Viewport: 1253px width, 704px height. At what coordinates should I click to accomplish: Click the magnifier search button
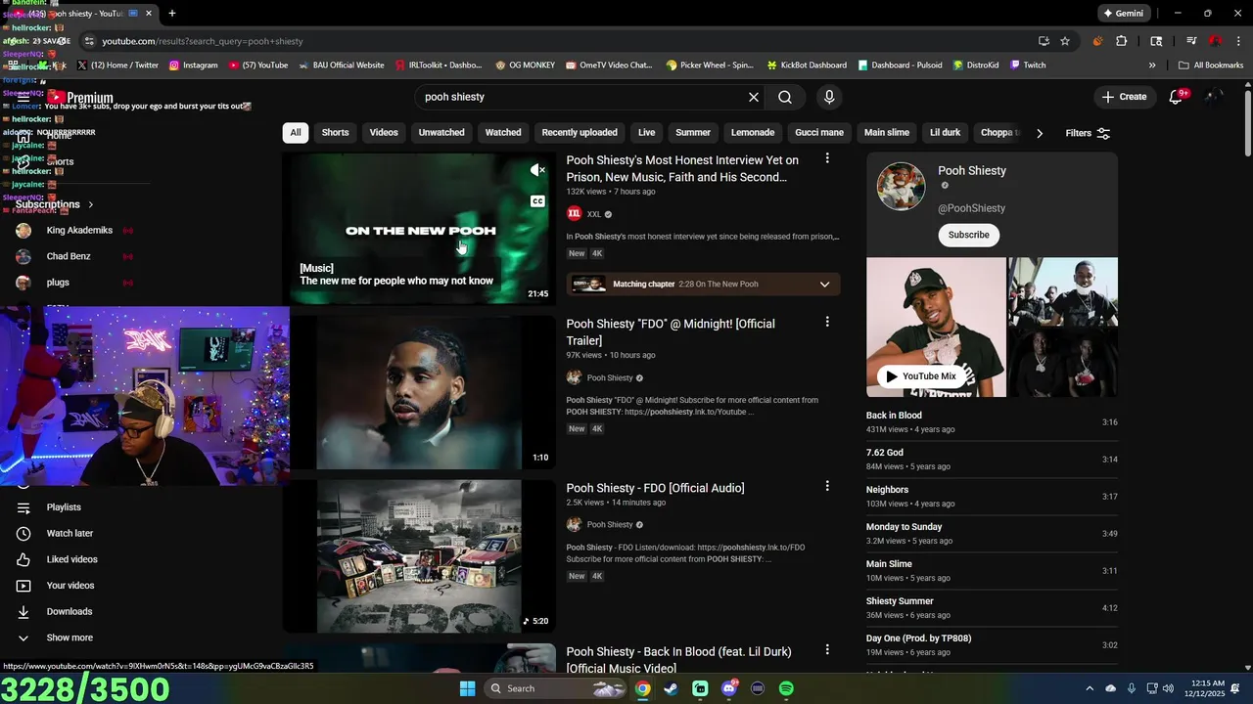[x=785, y=97]
